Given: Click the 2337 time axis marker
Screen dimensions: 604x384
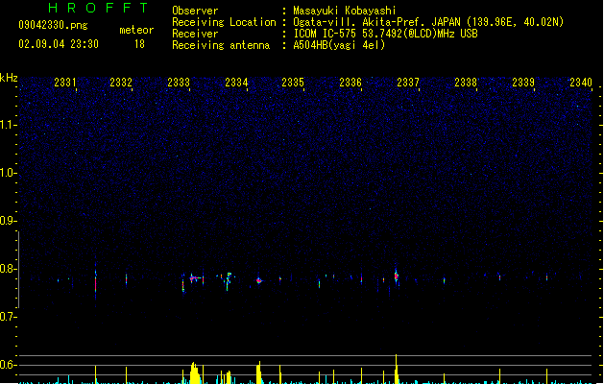Looking at the screenshot, I should [408, 83].
